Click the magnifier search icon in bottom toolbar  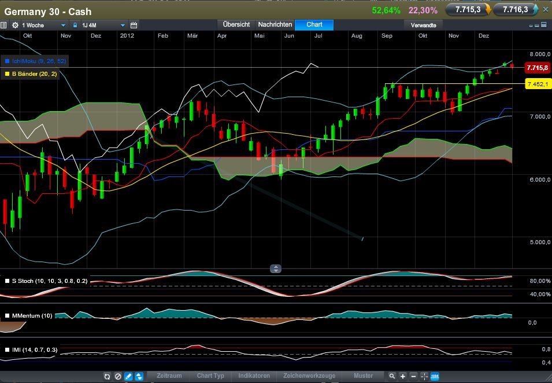[392, 376]
